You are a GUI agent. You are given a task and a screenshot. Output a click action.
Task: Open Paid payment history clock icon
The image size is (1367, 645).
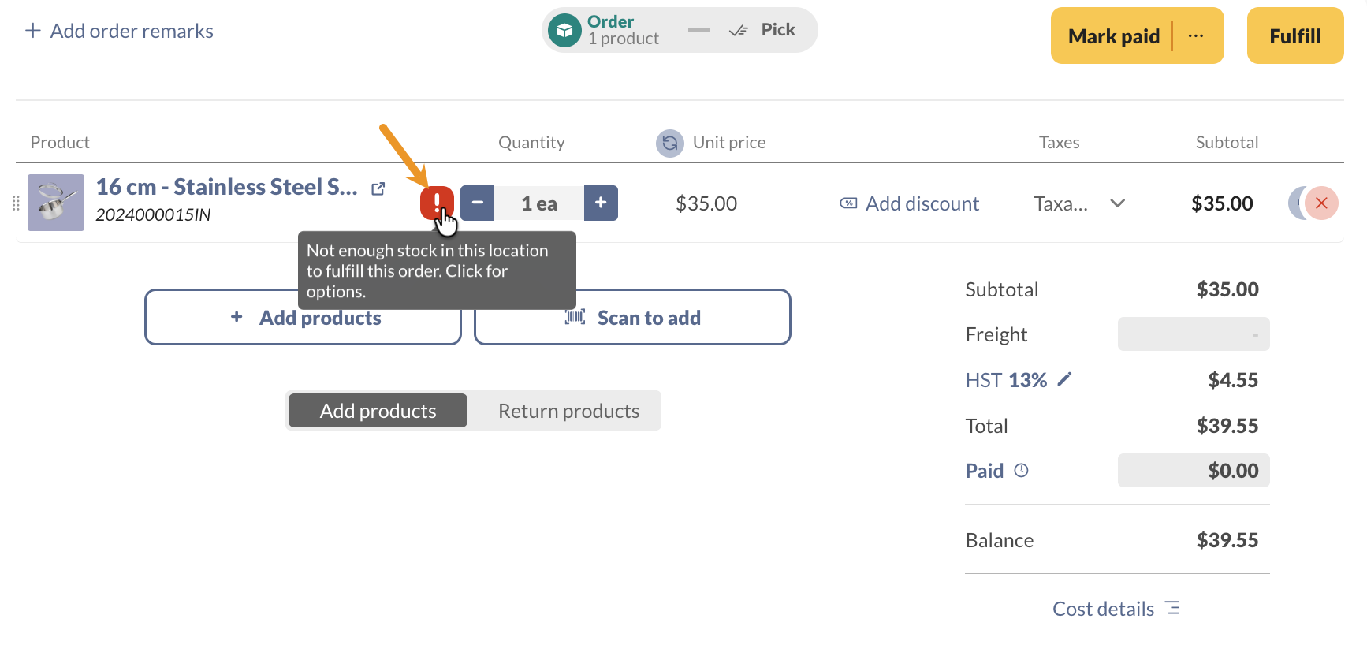pos(1021,471)
